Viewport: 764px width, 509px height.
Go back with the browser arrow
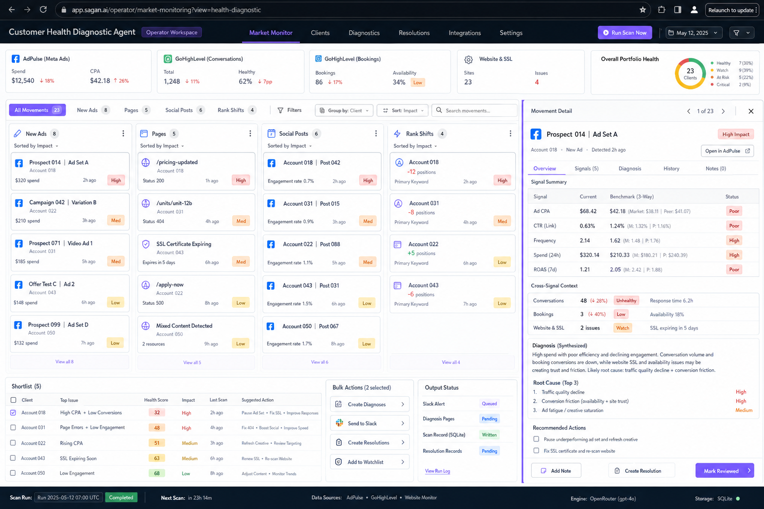[11, 9]
